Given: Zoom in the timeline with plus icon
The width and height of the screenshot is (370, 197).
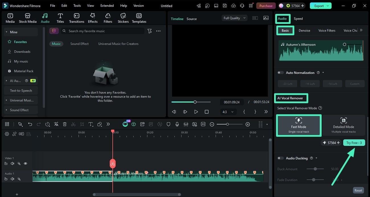Looking at the screenshot, I should (248, 124).
